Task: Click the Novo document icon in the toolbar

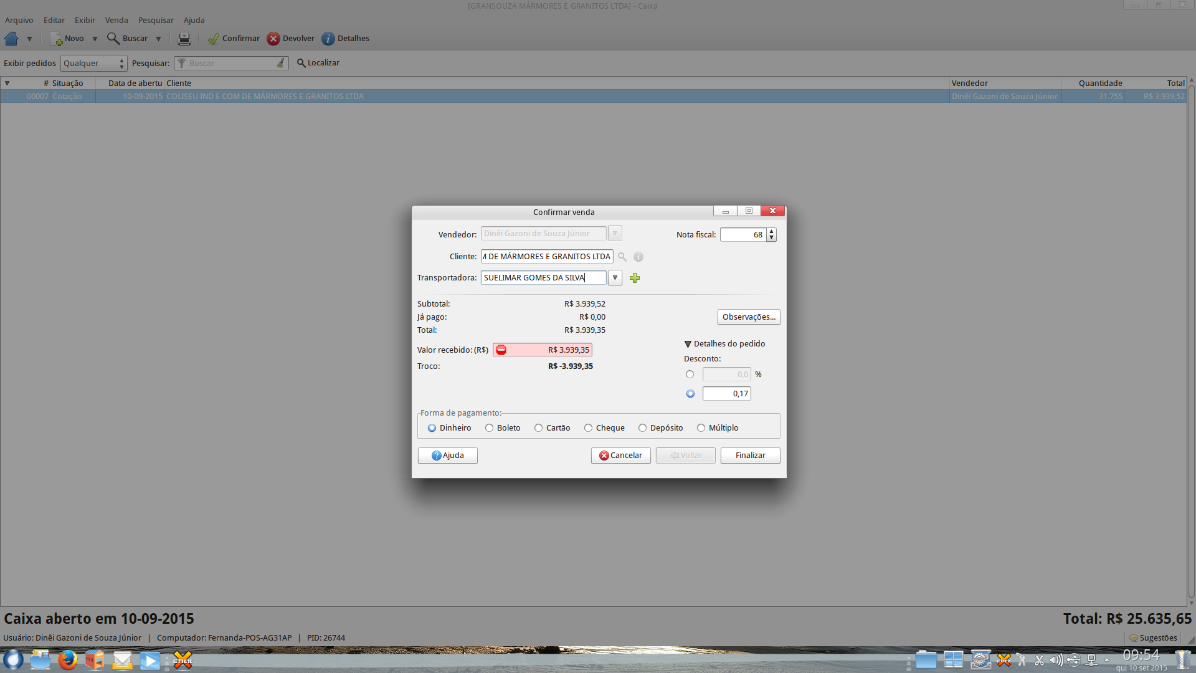Action: pos(56,39)
